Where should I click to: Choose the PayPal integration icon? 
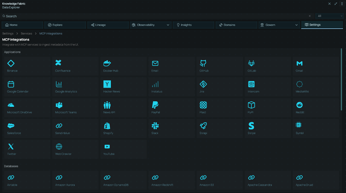coord(155,105)
